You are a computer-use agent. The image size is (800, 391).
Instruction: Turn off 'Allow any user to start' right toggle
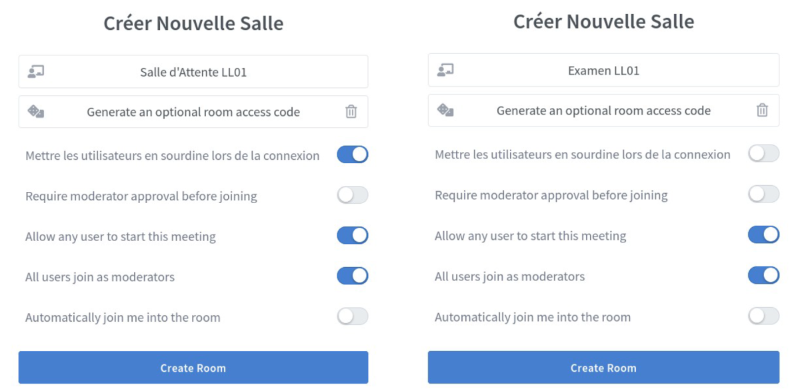pos(763,235)
